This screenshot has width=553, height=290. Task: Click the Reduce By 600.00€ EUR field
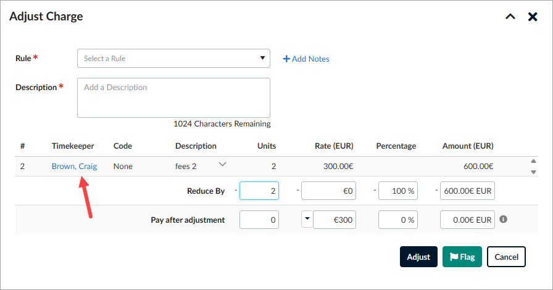tap(467, 191)
